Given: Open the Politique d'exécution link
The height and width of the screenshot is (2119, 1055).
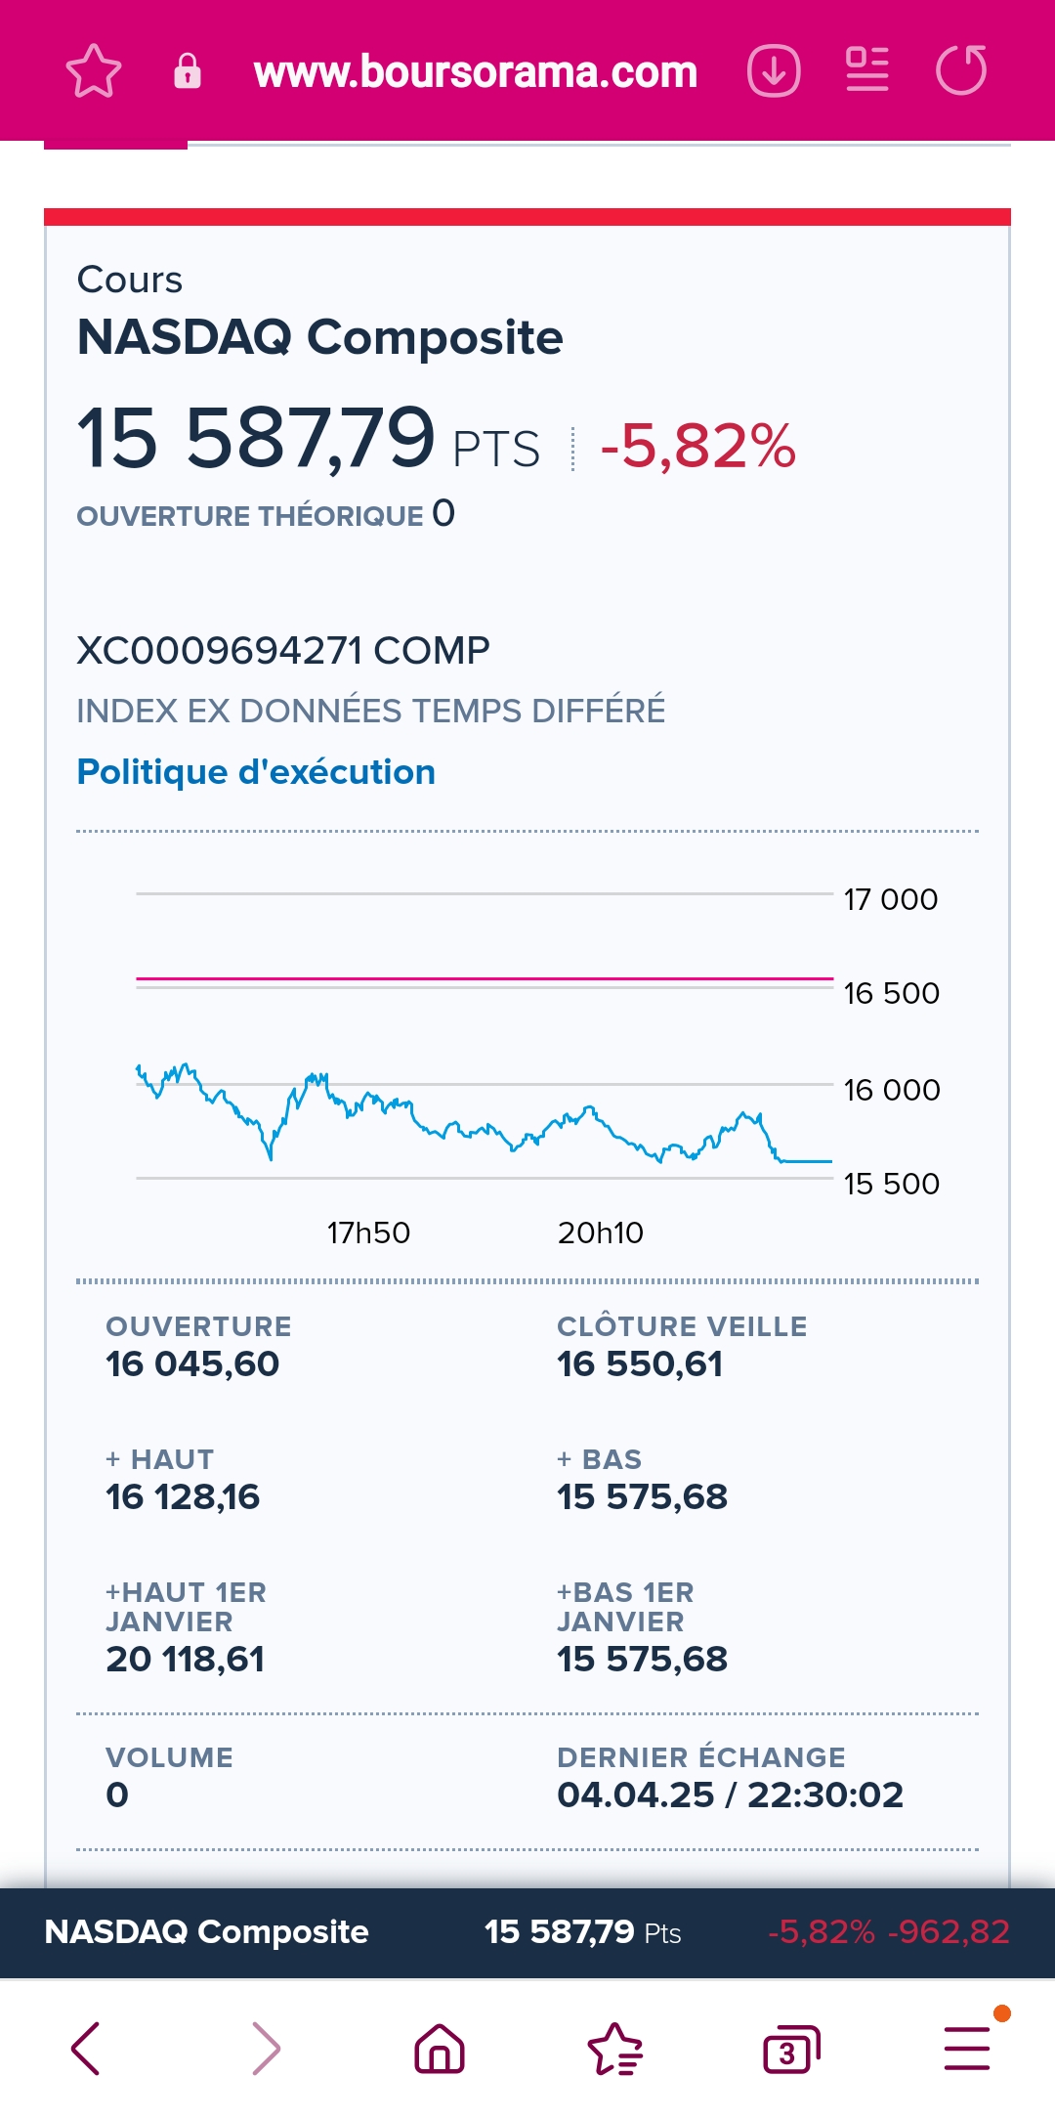Looking at the screenshot, I should point(256,772).
